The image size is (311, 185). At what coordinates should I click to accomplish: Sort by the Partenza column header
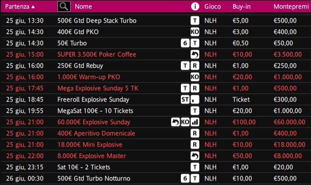(x=17, y=7)
